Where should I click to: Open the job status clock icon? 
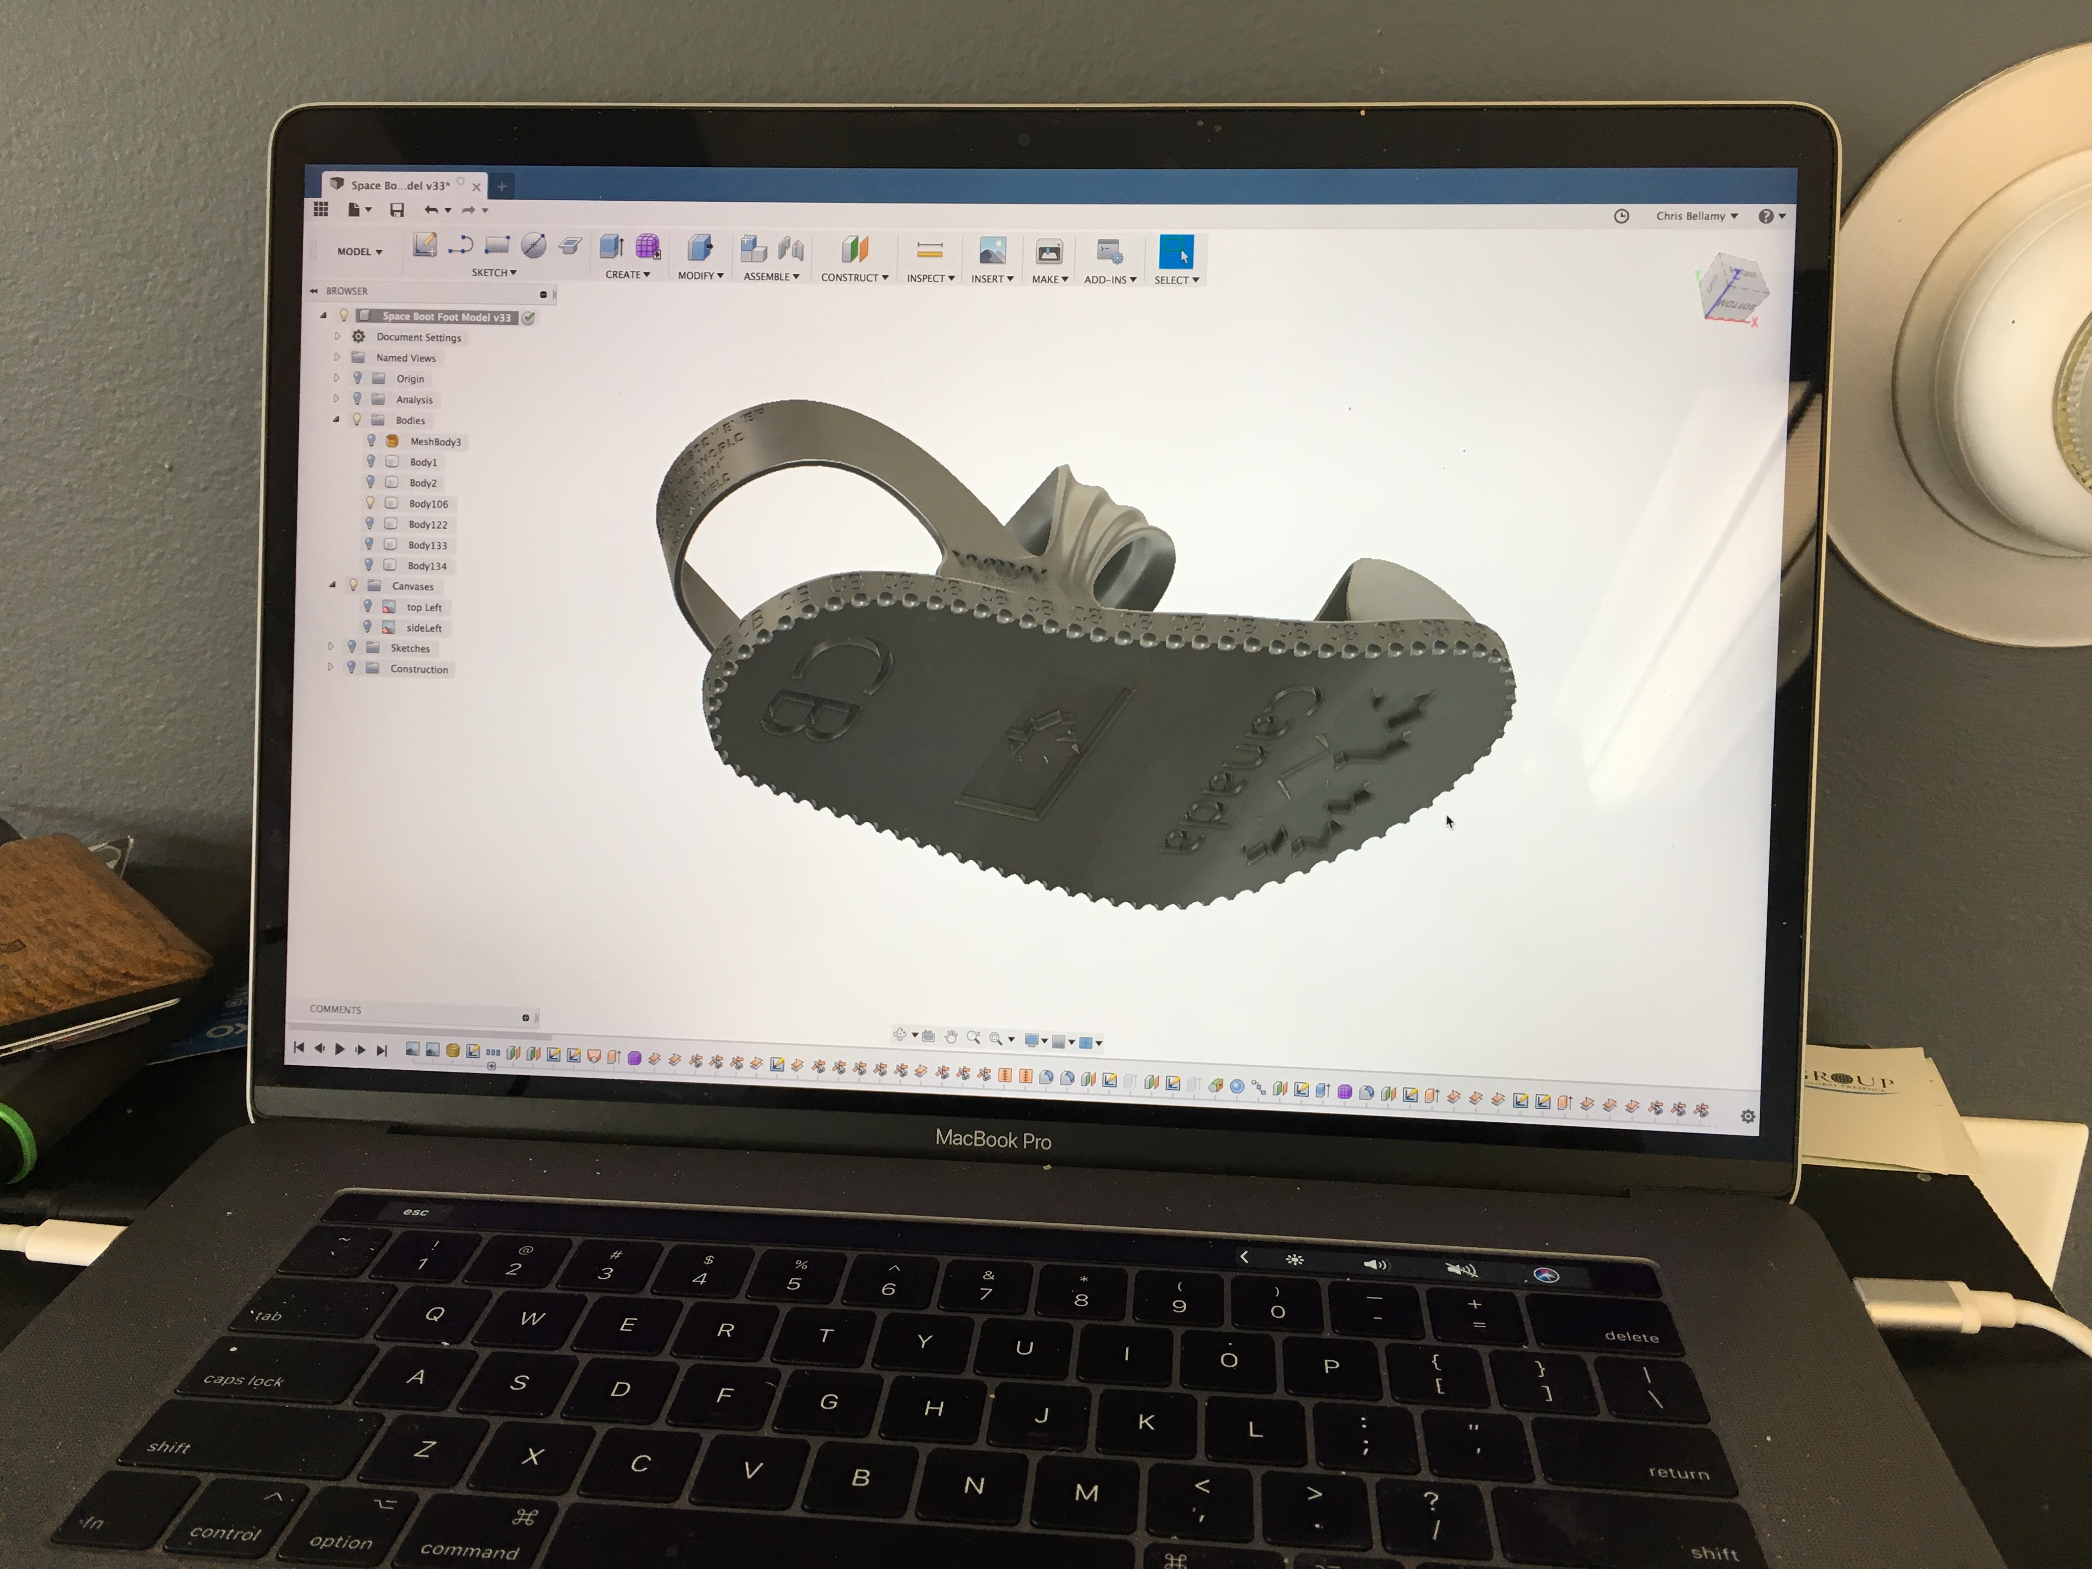[1621, 216]
